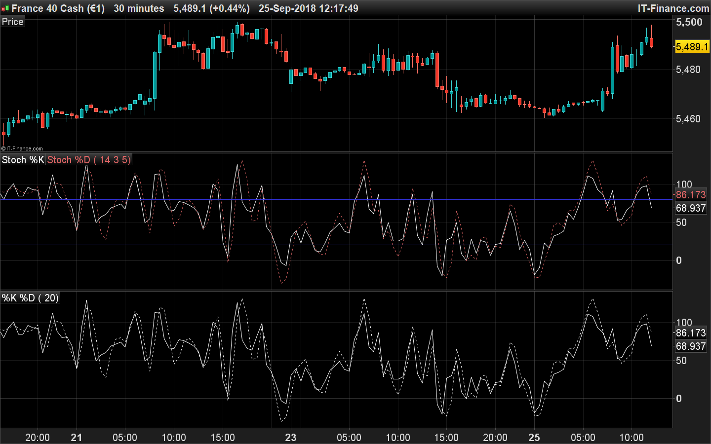This screenshot has height=444, width=711.
Task: Jump to the 21 date marker on time axis
Action: coord(77,438)
